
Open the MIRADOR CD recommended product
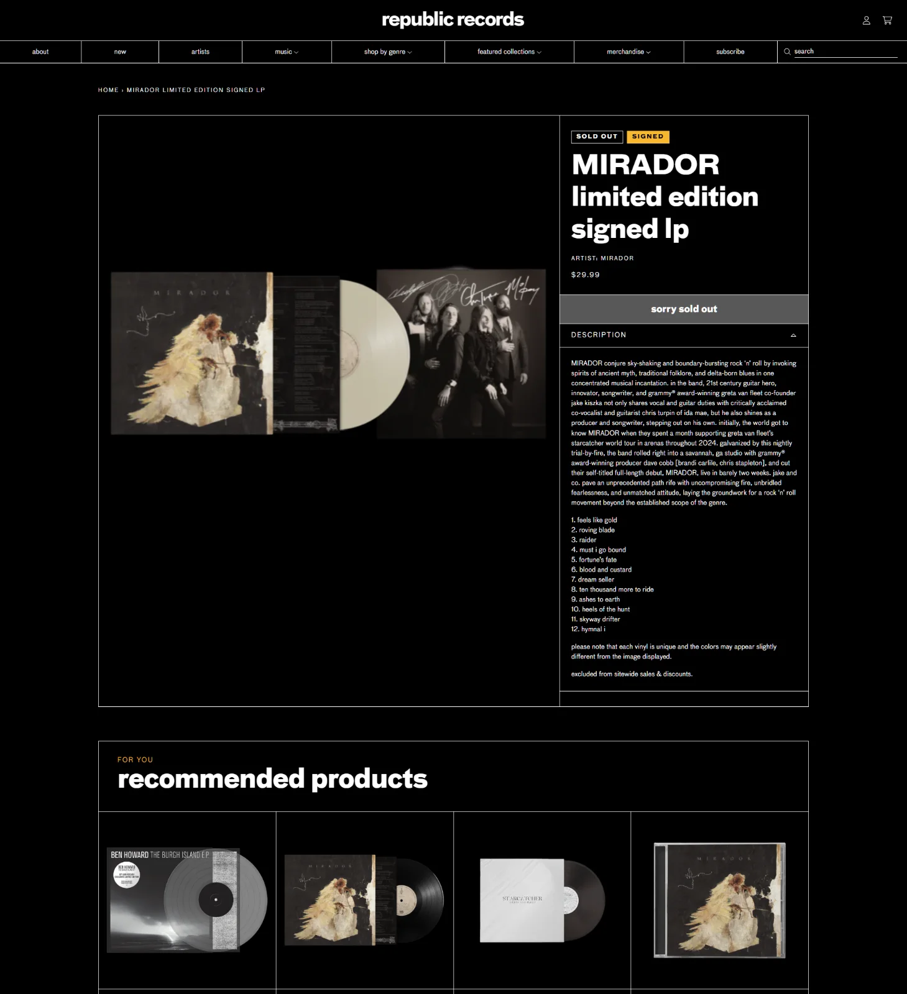(720, 900)
